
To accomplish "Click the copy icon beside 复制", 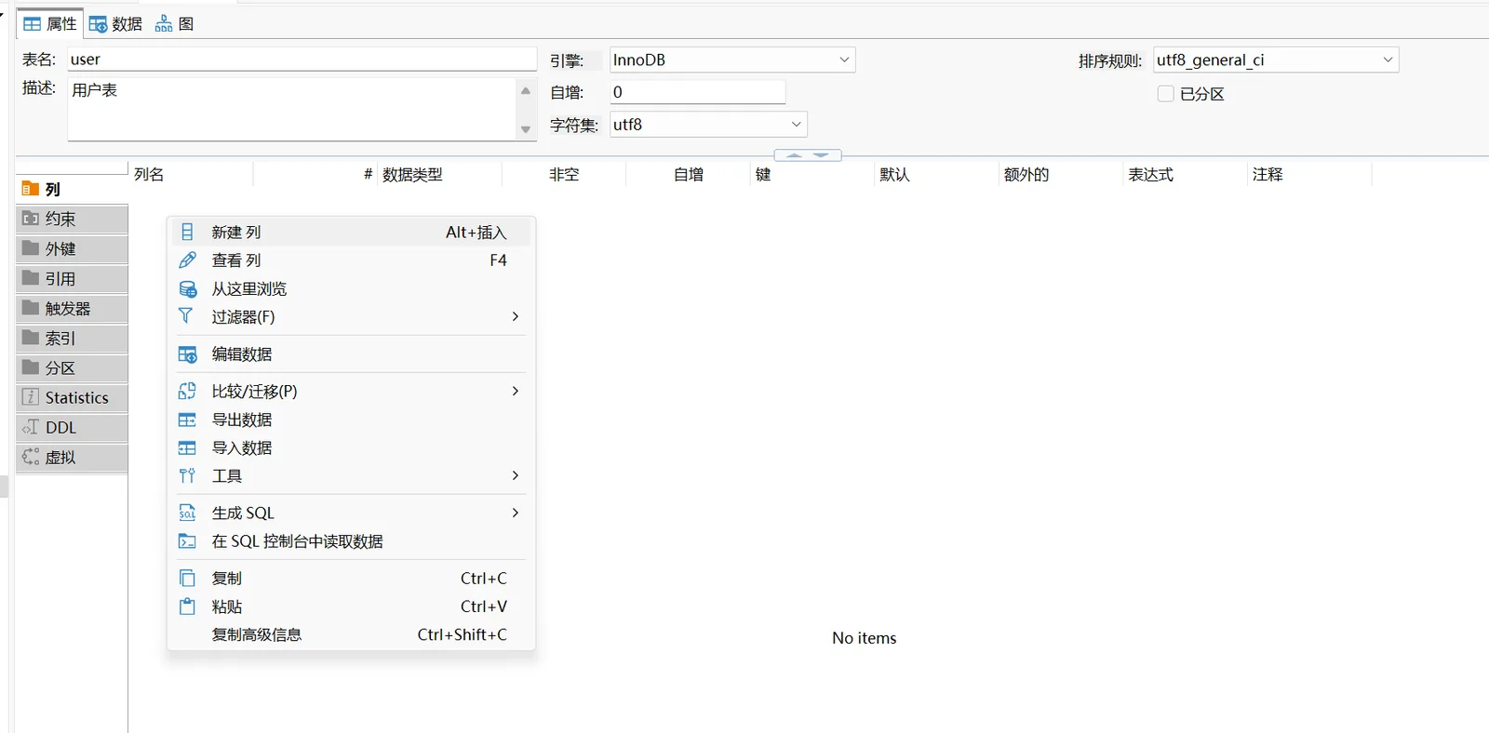I will 187,579.
